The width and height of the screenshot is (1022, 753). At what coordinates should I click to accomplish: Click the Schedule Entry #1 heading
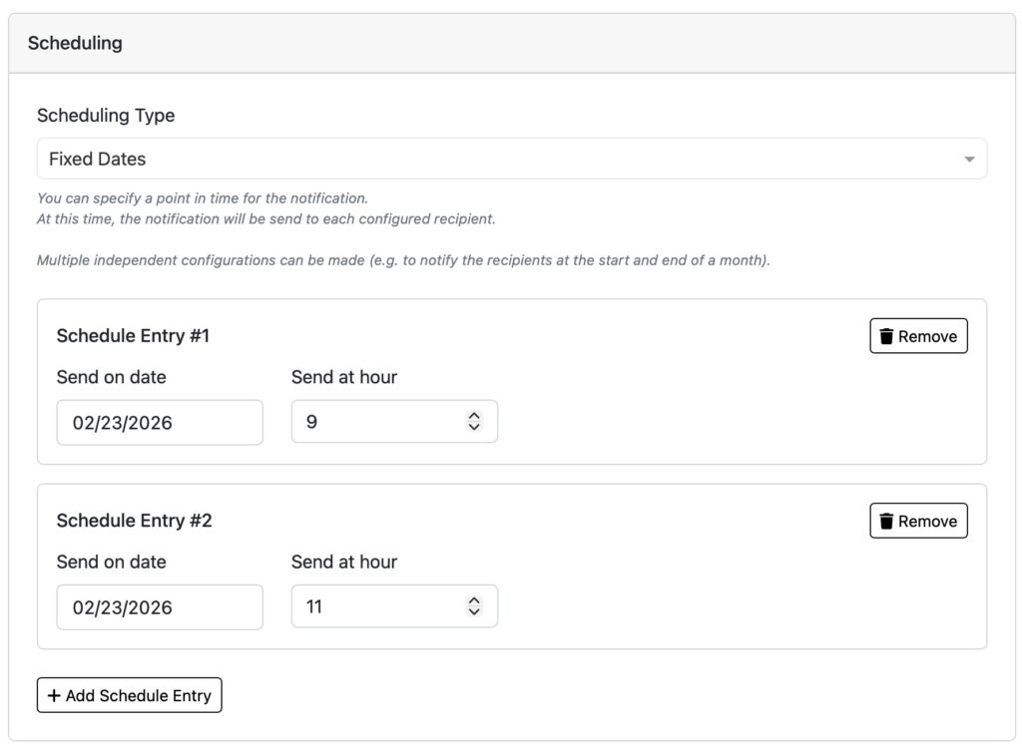coord(133,336)
